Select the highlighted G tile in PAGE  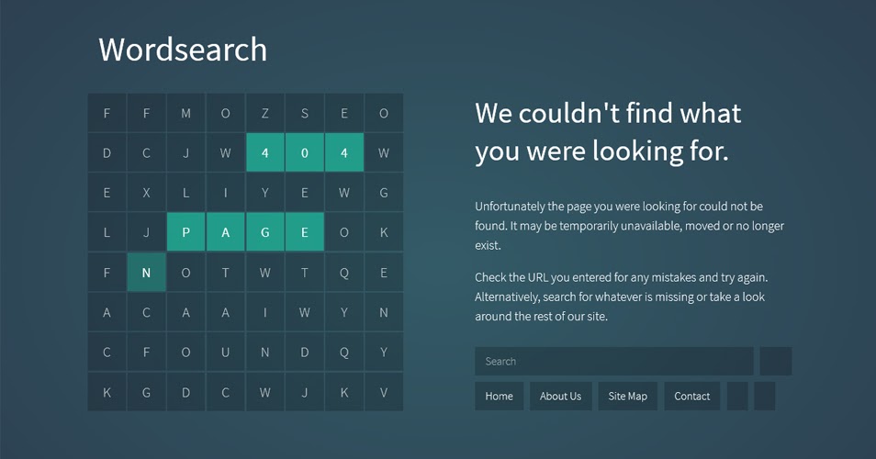(x=264, y=231)
